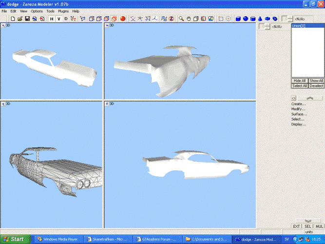Select the Zoom magnifier tool

pos(181,19)
